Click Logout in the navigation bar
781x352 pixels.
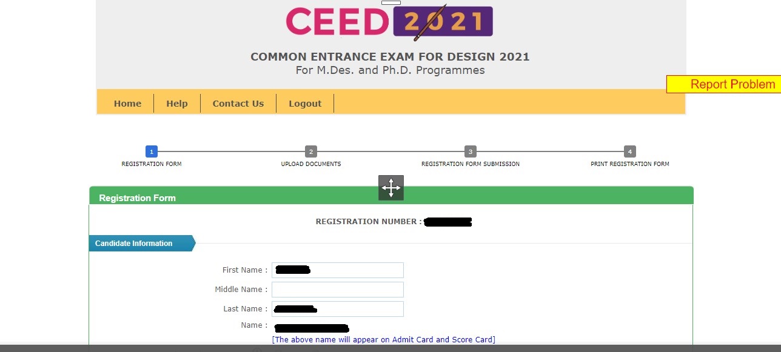[305, 103]
